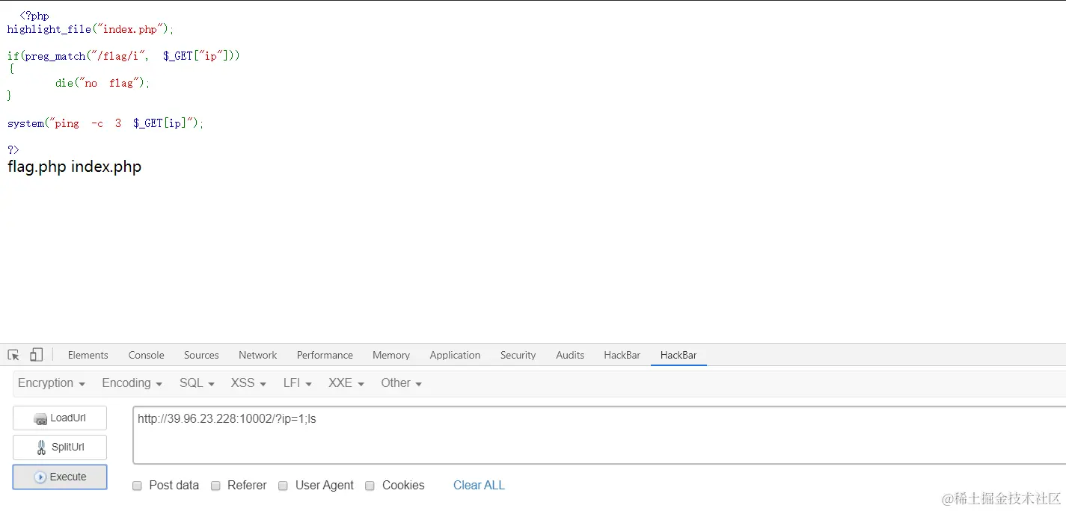Open the Other dropdown menu
Screen dimensions: 1066x511
pos(402,383)
